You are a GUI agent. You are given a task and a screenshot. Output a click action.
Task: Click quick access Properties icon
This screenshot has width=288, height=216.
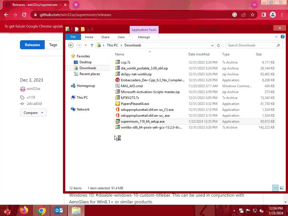pyautogui.click(x=77, y=29)
